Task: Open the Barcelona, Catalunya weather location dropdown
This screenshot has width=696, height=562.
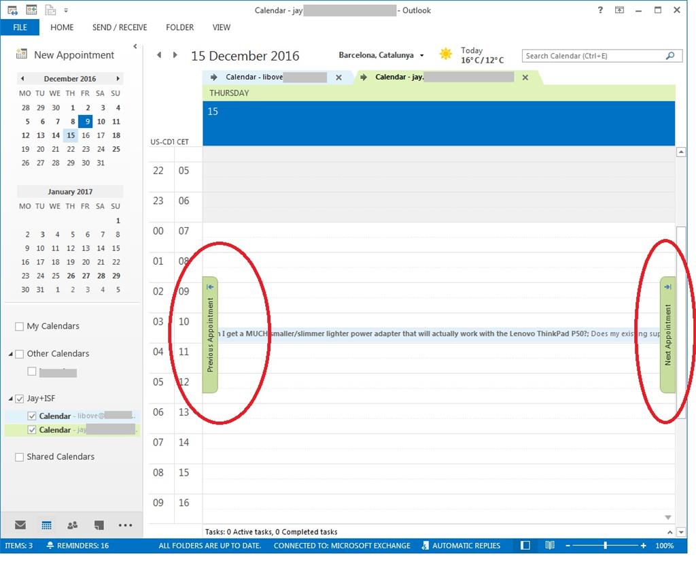Action: (421, 55)
